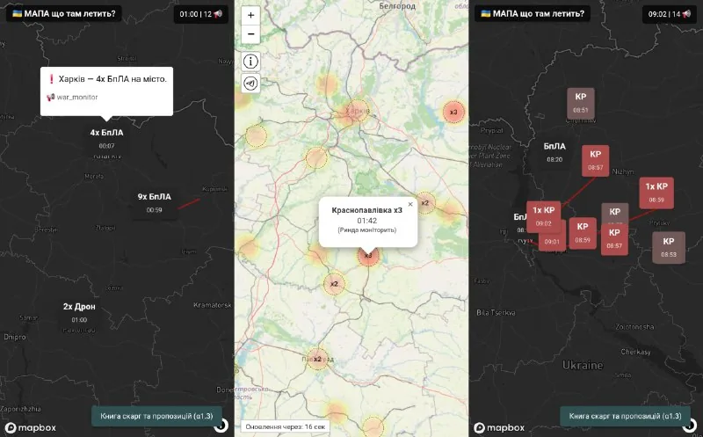The width and height of the screenshot is (703, 437).
Task: Click right map's МАПА що там летить title
Action: 533,14
